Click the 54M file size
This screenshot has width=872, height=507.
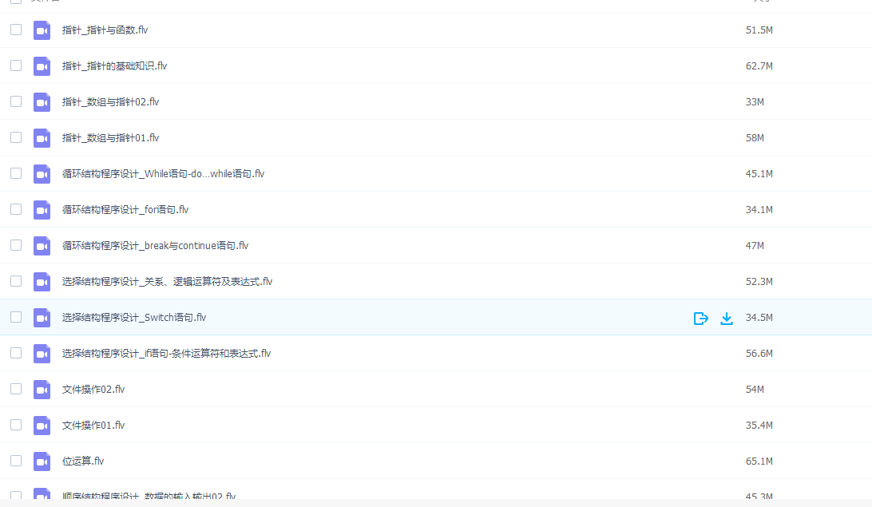click(x=755, y=390)
